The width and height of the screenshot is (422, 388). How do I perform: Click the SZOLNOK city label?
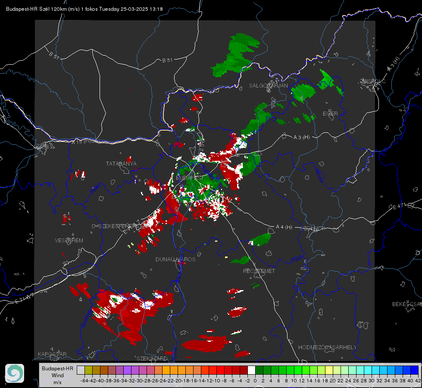pyautogui.click(x=314, y=228)
